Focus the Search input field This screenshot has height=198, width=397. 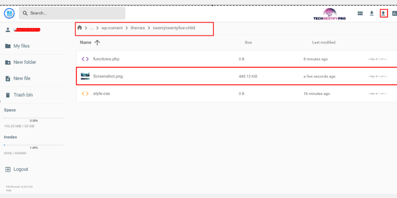[72, 13]
